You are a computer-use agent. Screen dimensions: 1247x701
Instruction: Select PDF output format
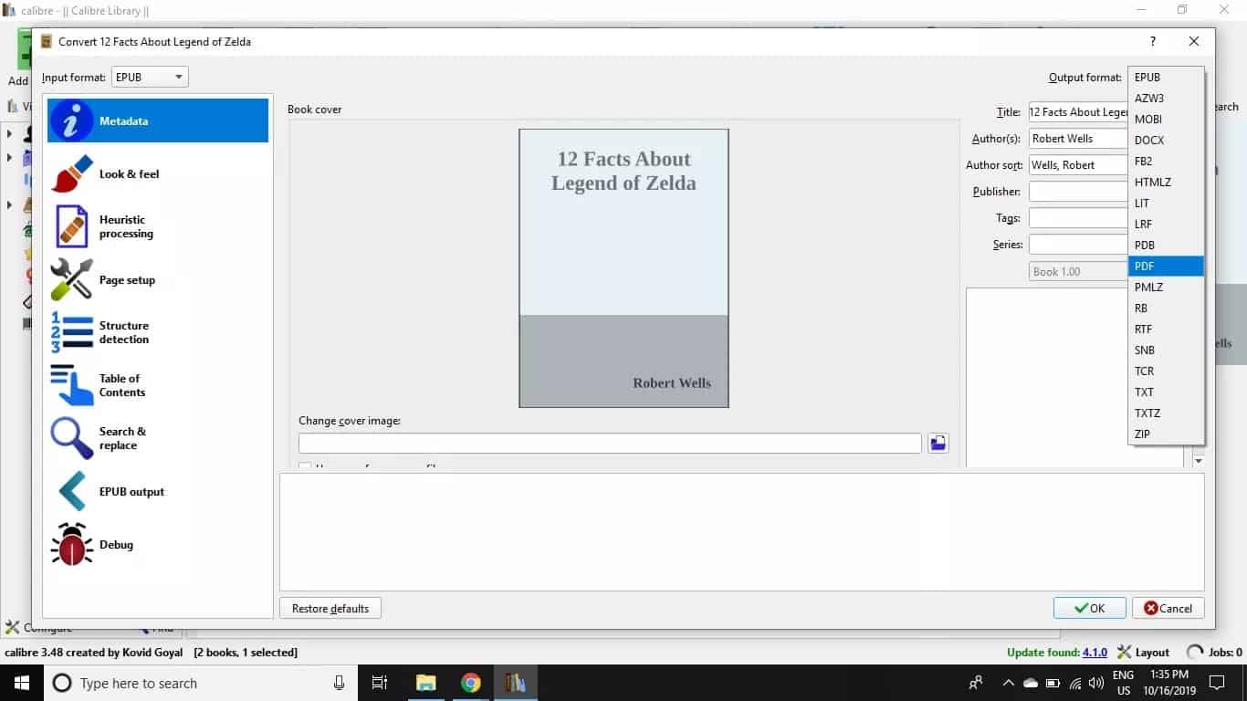(x=1166, y=267)
